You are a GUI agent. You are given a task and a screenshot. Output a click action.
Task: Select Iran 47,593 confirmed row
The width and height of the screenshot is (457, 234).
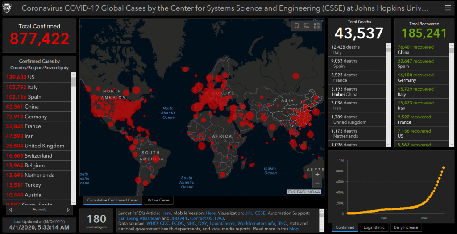point(37,136)
